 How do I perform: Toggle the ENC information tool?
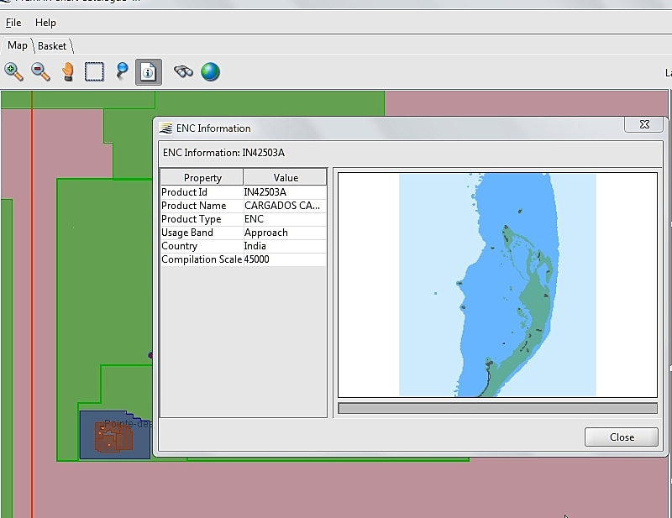pos(149,71)
